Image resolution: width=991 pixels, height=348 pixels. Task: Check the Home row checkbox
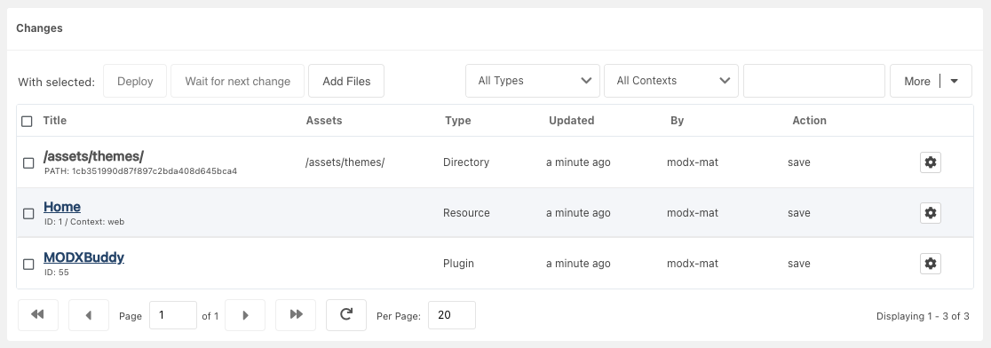[x=28, y=213]
